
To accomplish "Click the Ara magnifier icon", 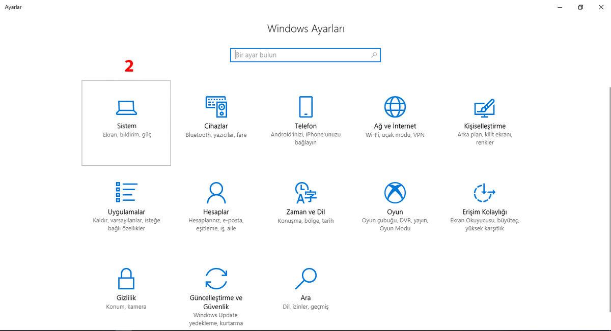I will point(305,278).
